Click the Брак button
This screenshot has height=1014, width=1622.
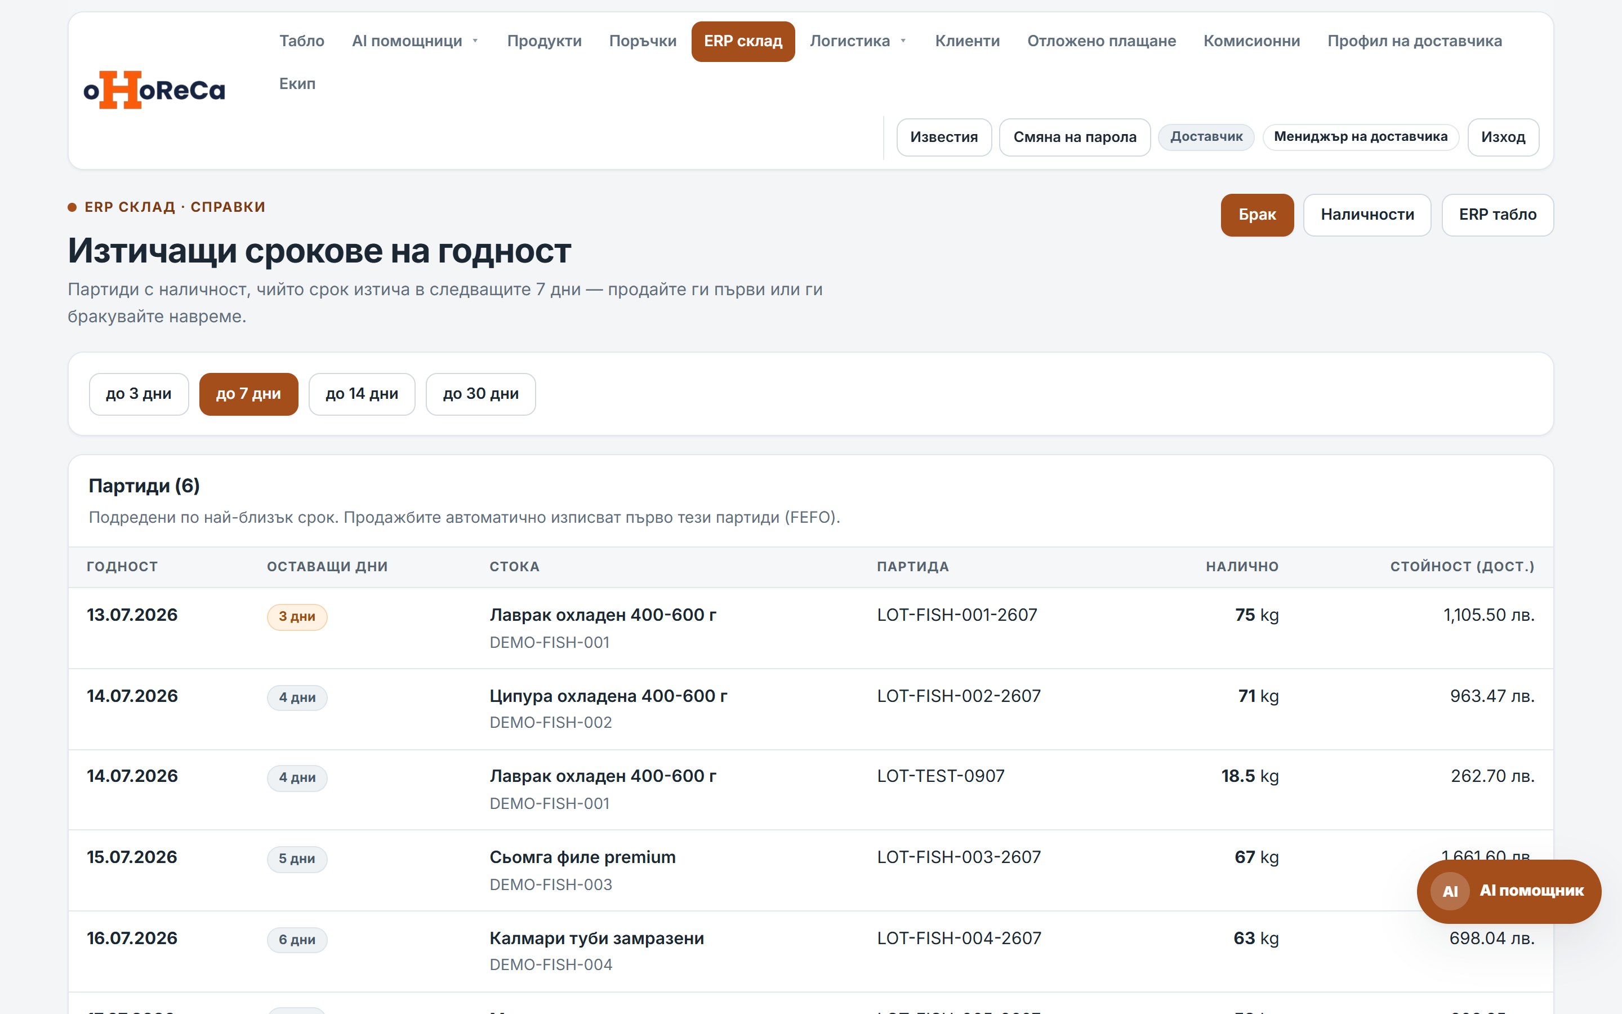coord(1256,215)
